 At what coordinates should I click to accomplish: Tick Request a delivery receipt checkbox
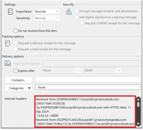coord(15,43)
